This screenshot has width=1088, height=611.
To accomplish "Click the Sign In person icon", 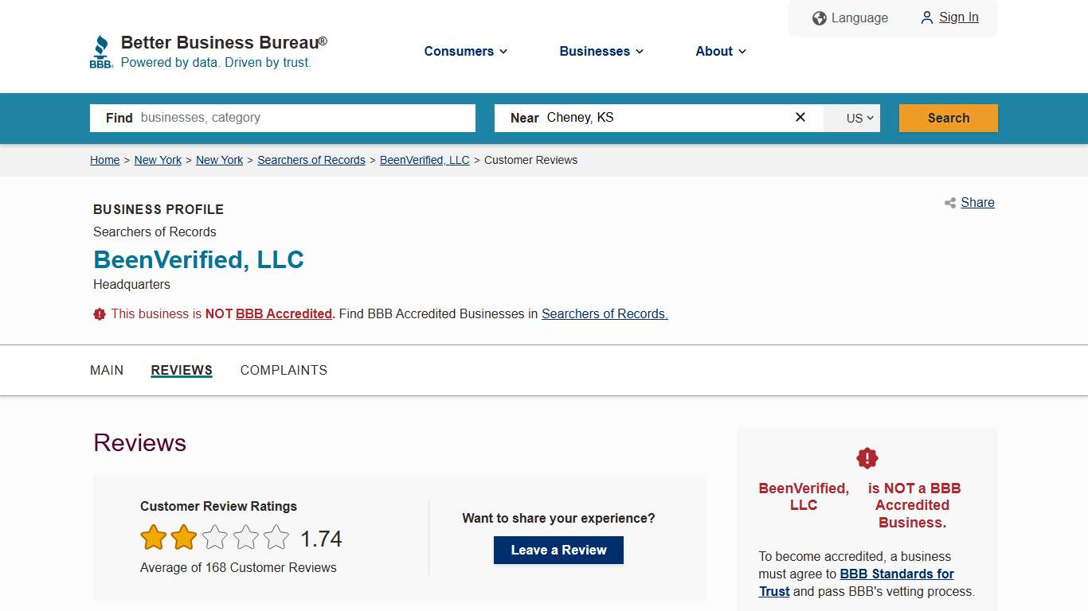I will tap(926, 18).
